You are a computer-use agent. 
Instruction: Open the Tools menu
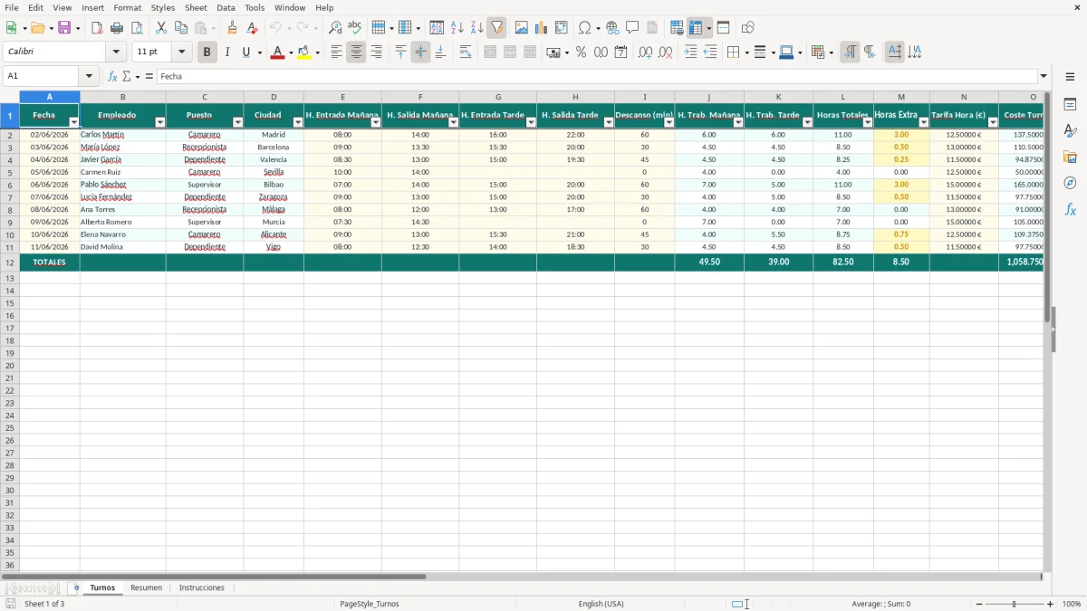pos(255,7)
